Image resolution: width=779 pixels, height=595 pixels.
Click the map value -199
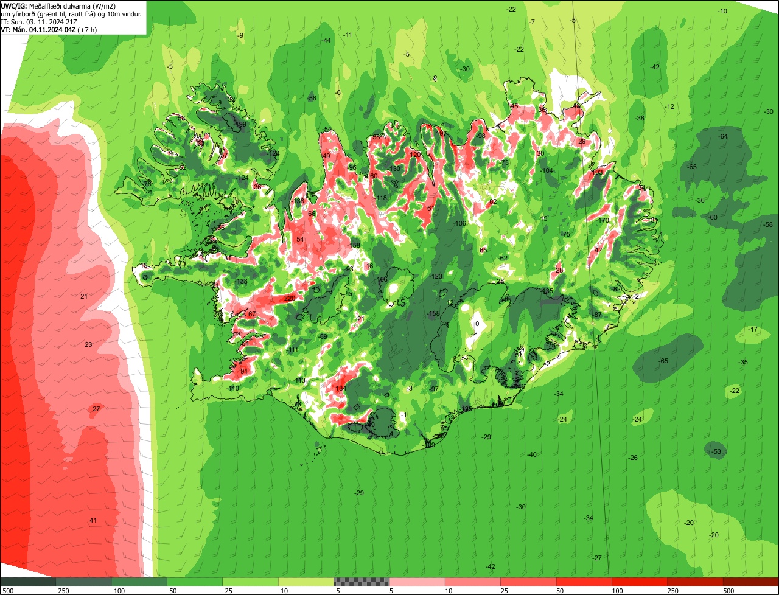[x=240, y=124]
